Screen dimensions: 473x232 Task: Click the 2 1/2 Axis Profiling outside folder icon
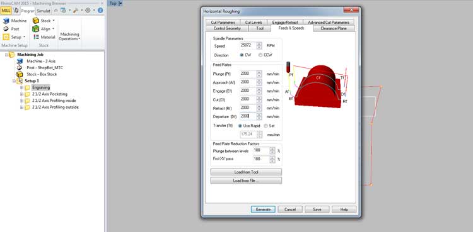[27, 108]
